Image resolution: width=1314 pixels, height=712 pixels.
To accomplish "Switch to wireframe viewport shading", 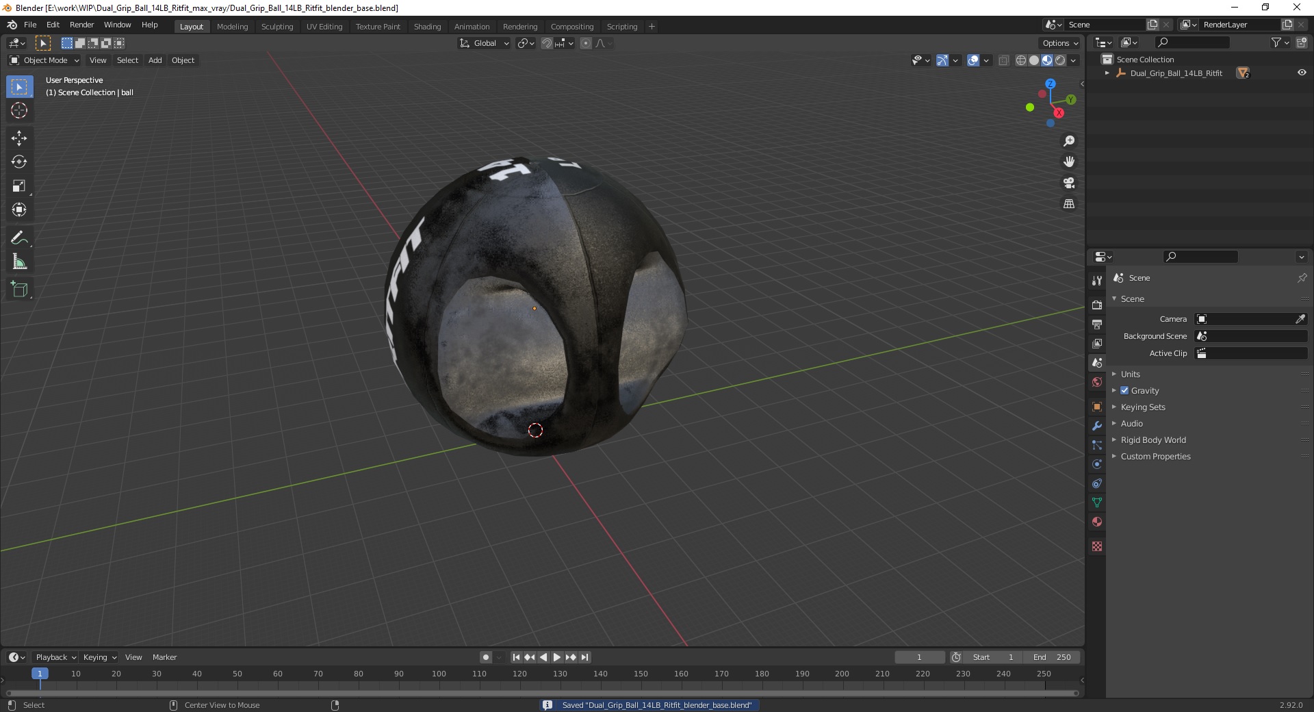I will coord(1021,60).
